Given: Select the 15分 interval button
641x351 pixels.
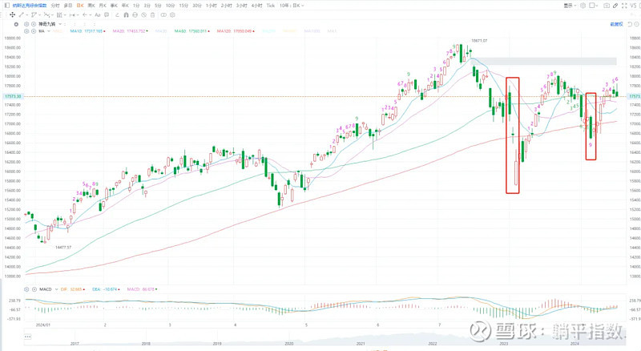Looking at the screenshot, I should (x=183, y=5).
